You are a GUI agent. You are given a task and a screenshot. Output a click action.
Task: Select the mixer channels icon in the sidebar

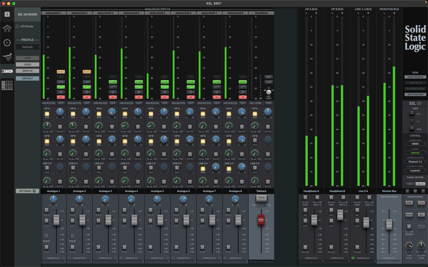6,85
